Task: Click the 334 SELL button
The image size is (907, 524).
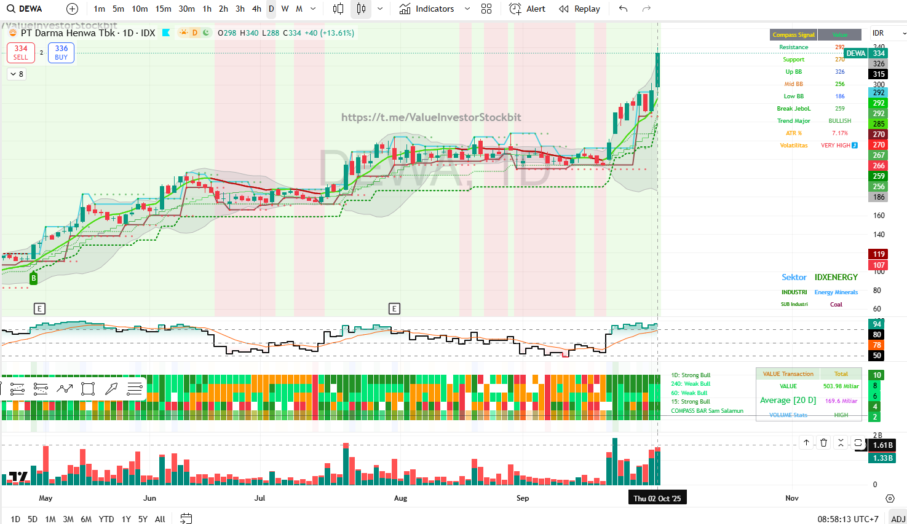Action: (x=21, y=52)
